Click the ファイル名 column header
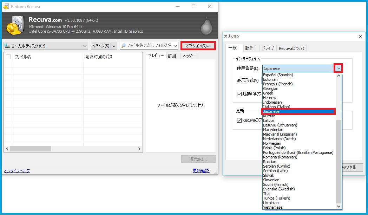Screen dimensions: 368x215 click(x=48, y=57)
